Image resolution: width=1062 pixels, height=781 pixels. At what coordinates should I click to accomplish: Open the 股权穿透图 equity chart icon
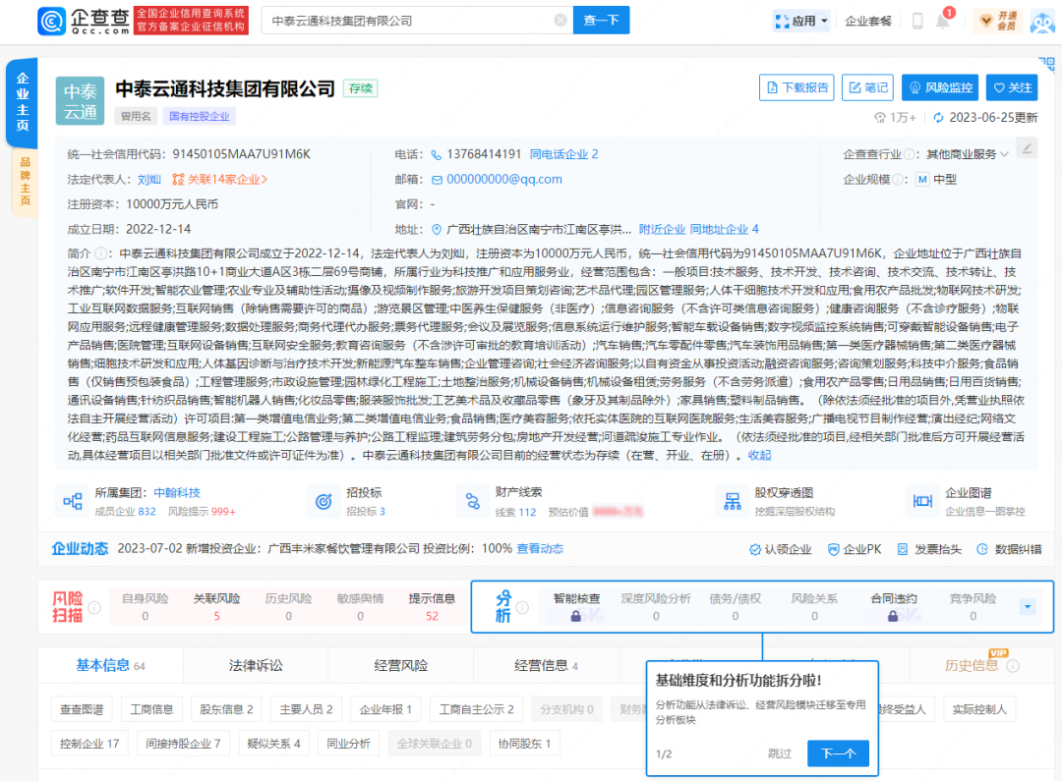731,501
